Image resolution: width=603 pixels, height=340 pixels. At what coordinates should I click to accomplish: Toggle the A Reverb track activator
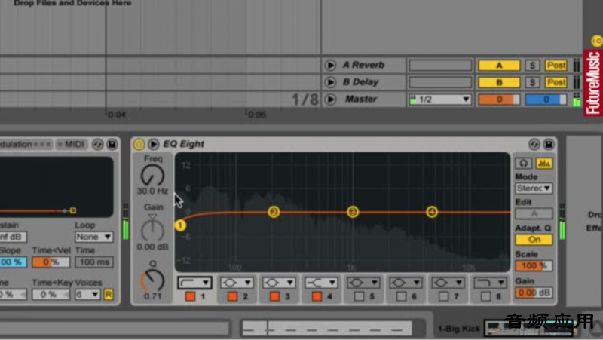[499, 66]
